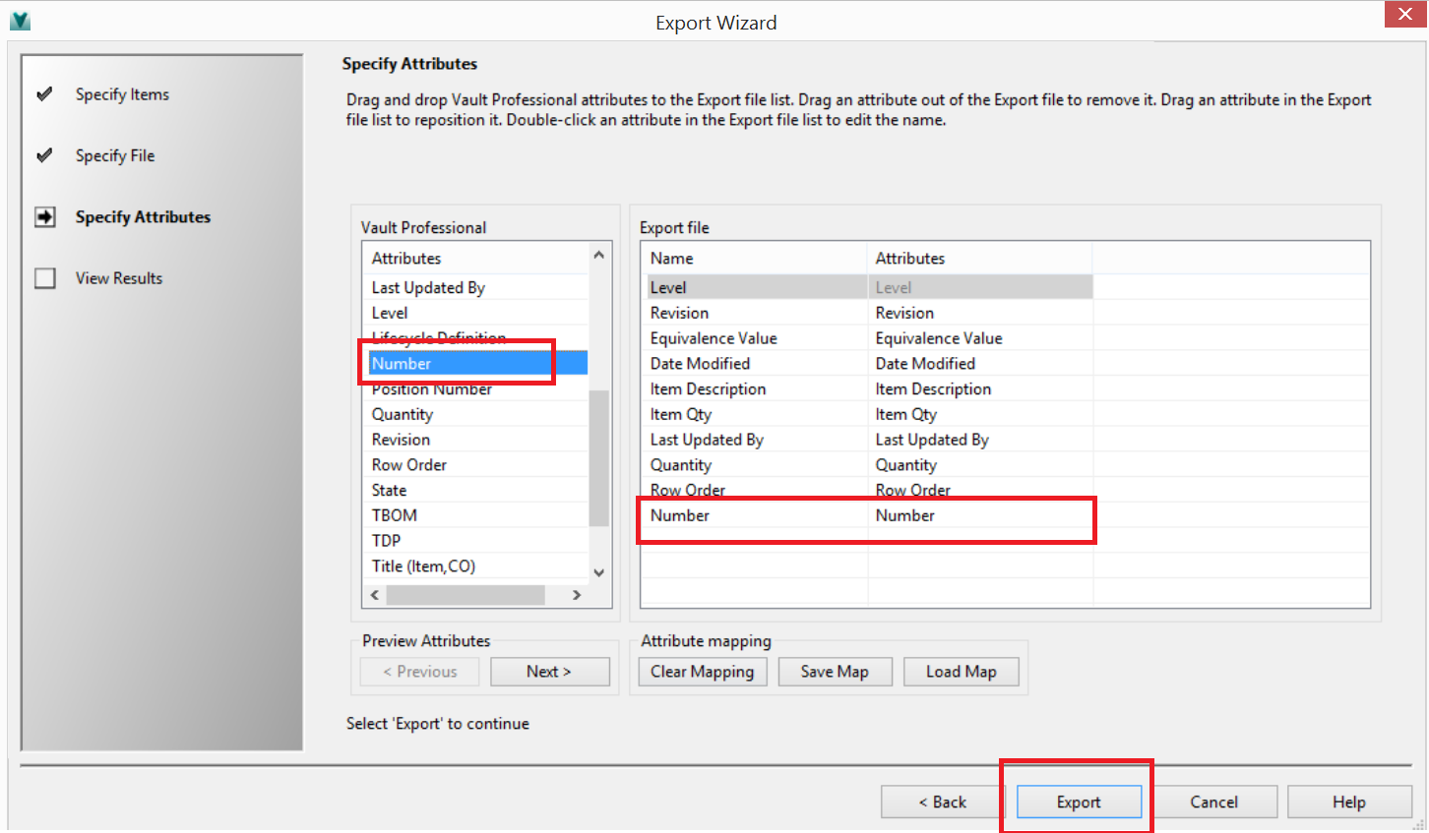The width and height of the screenshot is (1429, 833).
Task: Click the arrow icon beside Specify Attributes step
Action: point(45,216)
